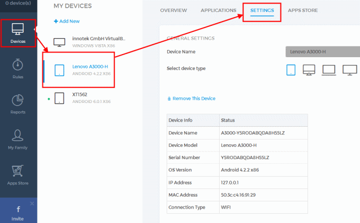The width and height of the screenshot is (360, 223).
Task: Click the Device Name input field
Action: click(x=322, y=52)
